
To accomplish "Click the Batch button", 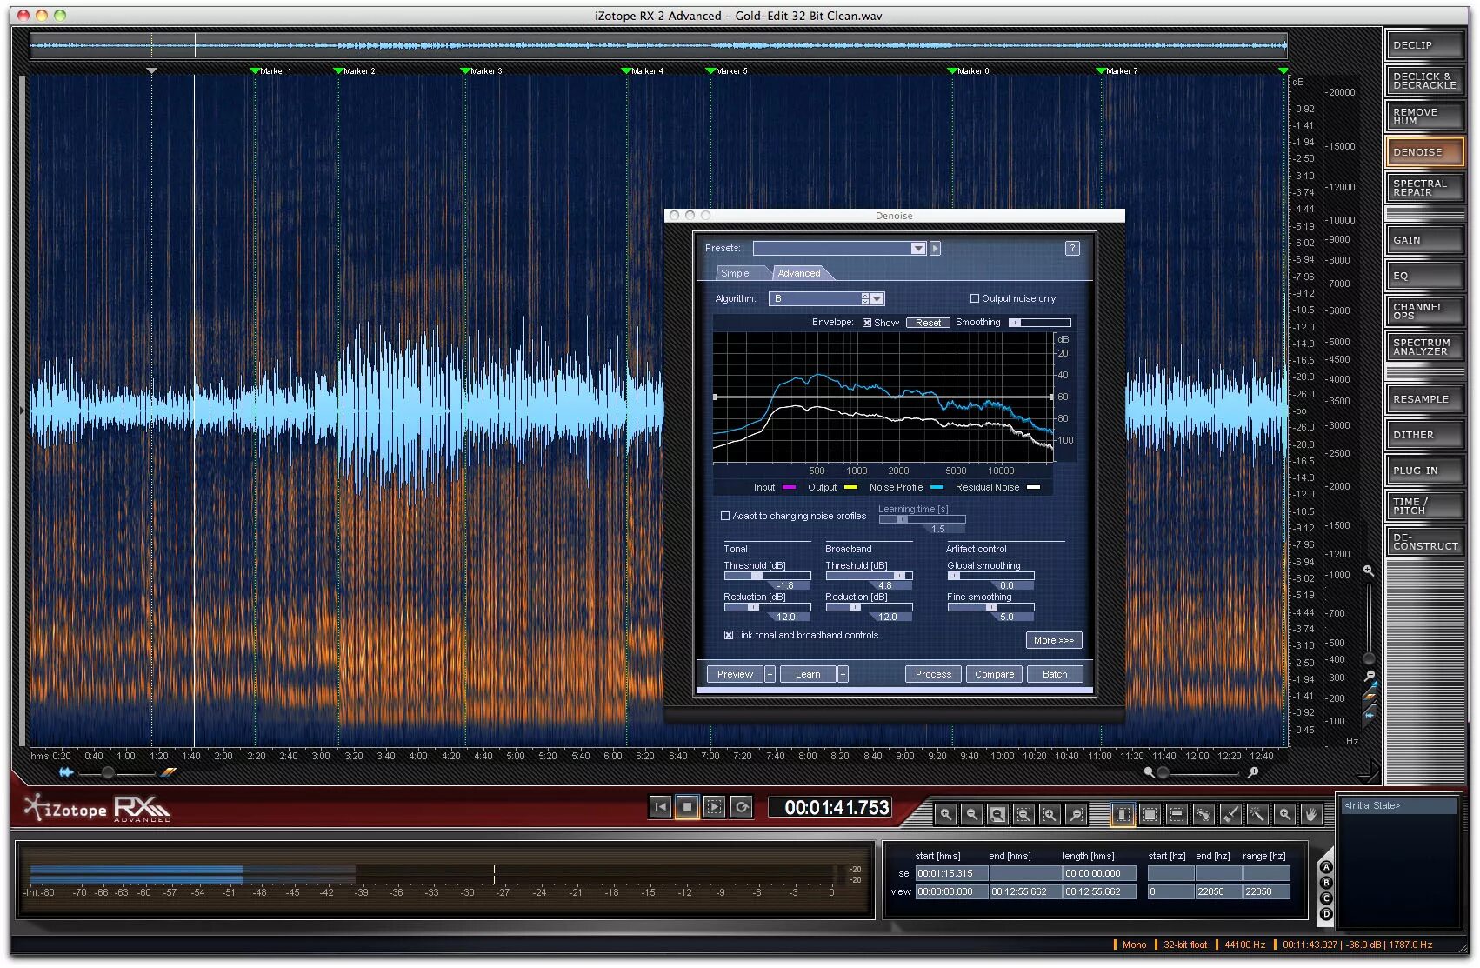I will pos(1055,674).
